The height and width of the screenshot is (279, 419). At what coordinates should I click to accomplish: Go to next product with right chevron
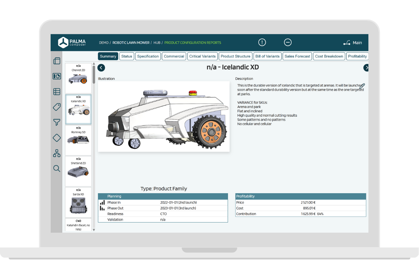(366, 68)
